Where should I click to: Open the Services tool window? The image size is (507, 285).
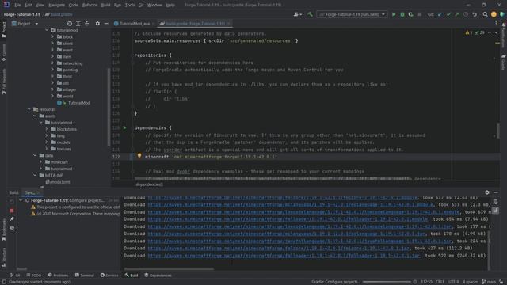point(109,275)
